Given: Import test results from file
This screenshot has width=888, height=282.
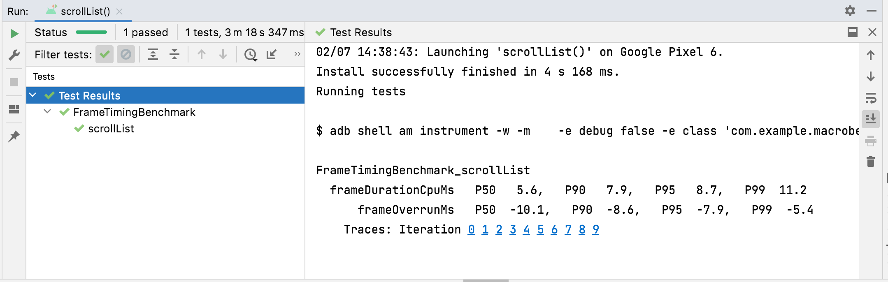Looking at the screenshot, I should [x=270, y=54].
